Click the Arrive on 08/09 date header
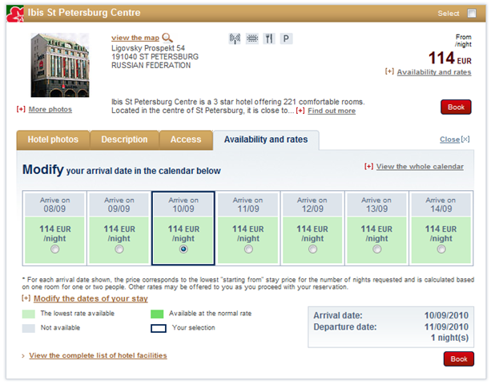Viewport: 495px width, 385px height. [x=54, y=205]
